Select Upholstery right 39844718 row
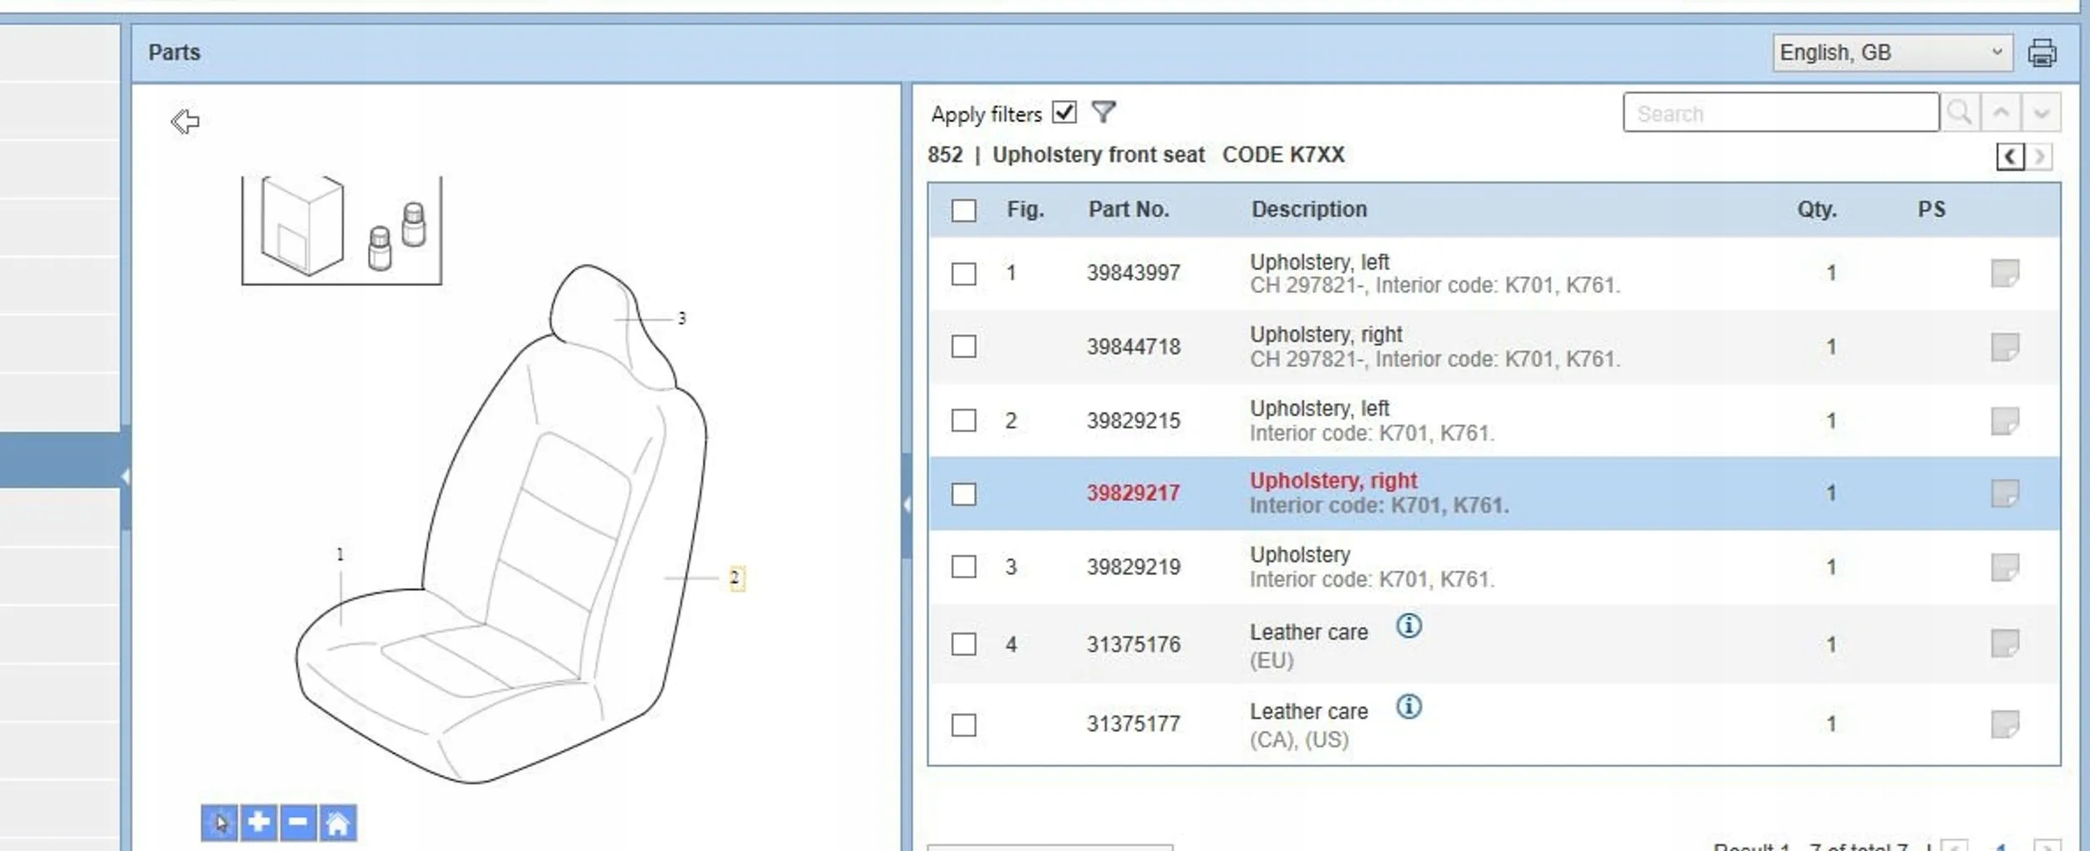This screenshot has width=2090, height=851. point(1494,347)
